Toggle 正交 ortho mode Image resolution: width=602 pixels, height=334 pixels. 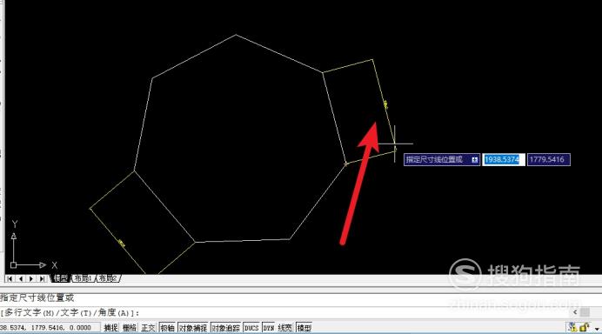148,328
